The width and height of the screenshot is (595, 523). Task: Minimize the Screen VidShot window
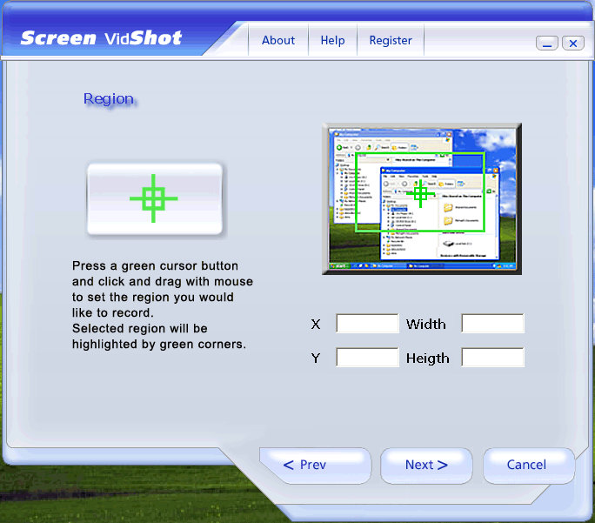point(547,44)
